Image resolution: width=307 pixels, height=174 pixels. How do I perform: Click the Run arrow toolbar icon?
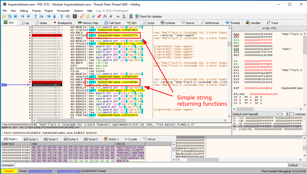pos(23,16)
